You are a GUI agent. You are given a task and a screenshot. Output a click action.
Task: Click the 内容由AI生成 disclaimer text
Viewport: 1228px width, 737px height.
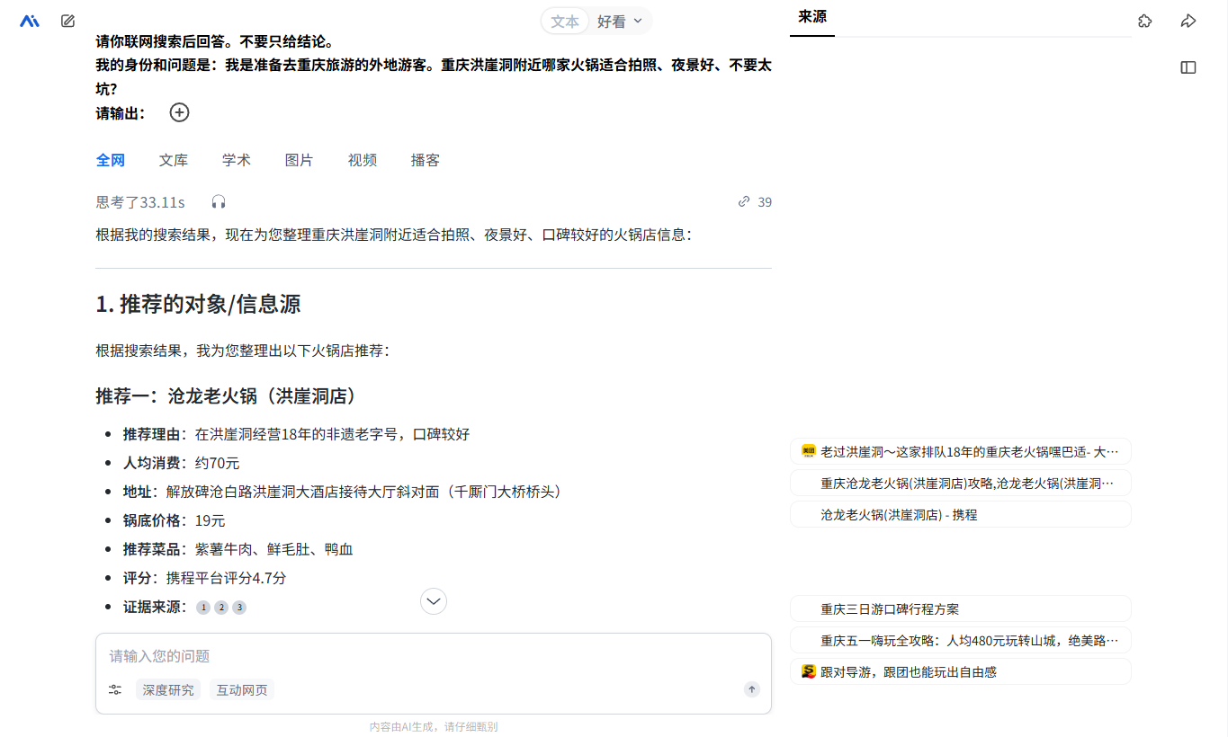click(434, 726)
